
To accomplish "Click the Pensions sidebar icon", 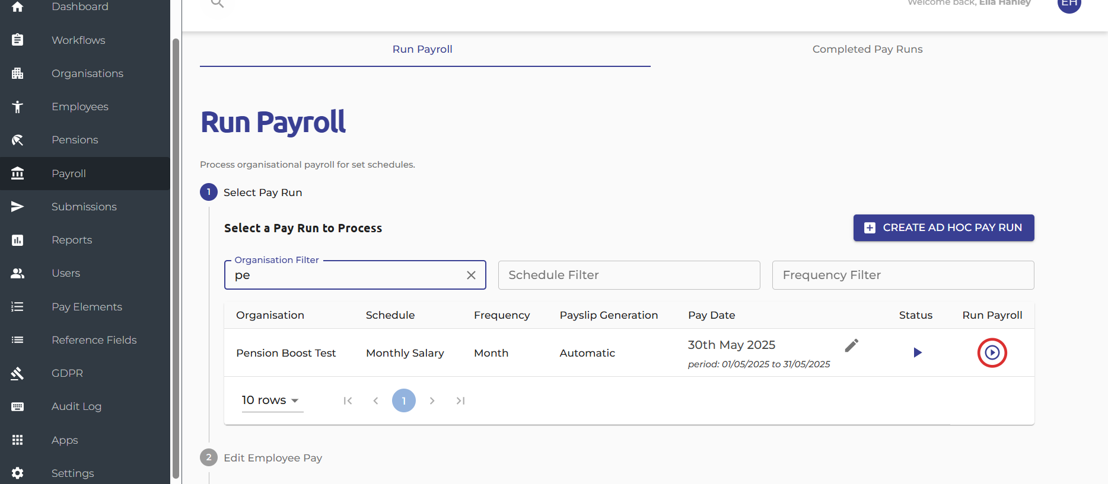I will click(x=18, y=140).
